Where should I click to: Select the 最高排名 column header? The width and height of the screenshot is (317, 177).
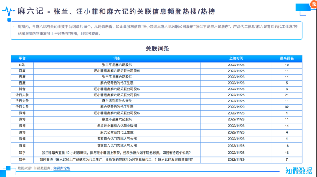click(287, 58)
